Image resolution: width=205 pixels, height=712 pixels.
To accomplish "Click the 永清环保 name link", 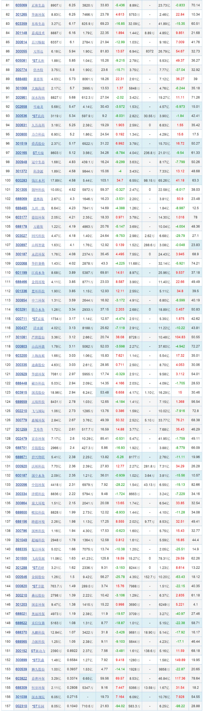I will (x=38, y=254).
